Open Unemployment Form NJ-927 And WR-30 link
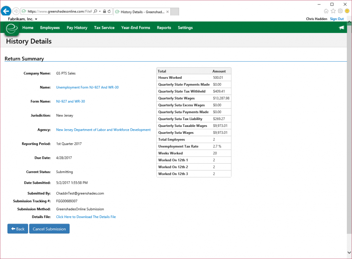The height and width of the screenshot is (259, 352). click(x=87, y=87)
